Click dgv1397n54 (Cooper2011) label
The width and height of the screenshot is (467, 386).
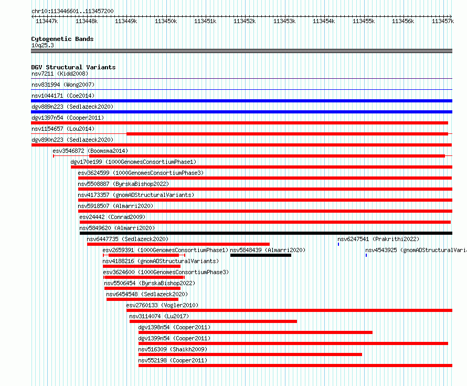[68, 118]
